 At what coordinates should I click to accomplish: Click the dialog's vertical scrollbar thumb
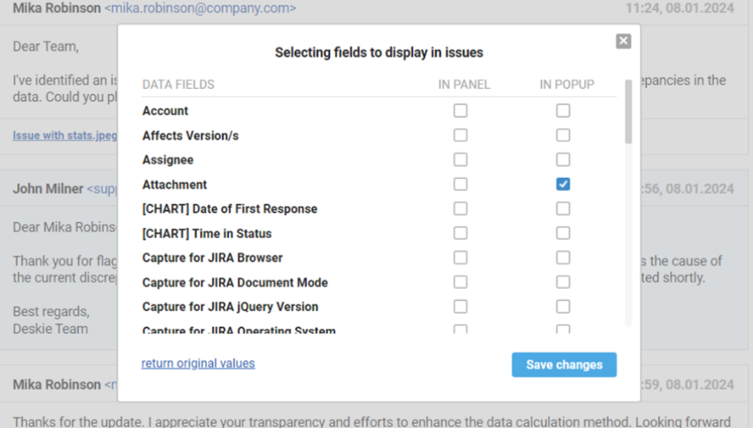(x=628, y=112)
